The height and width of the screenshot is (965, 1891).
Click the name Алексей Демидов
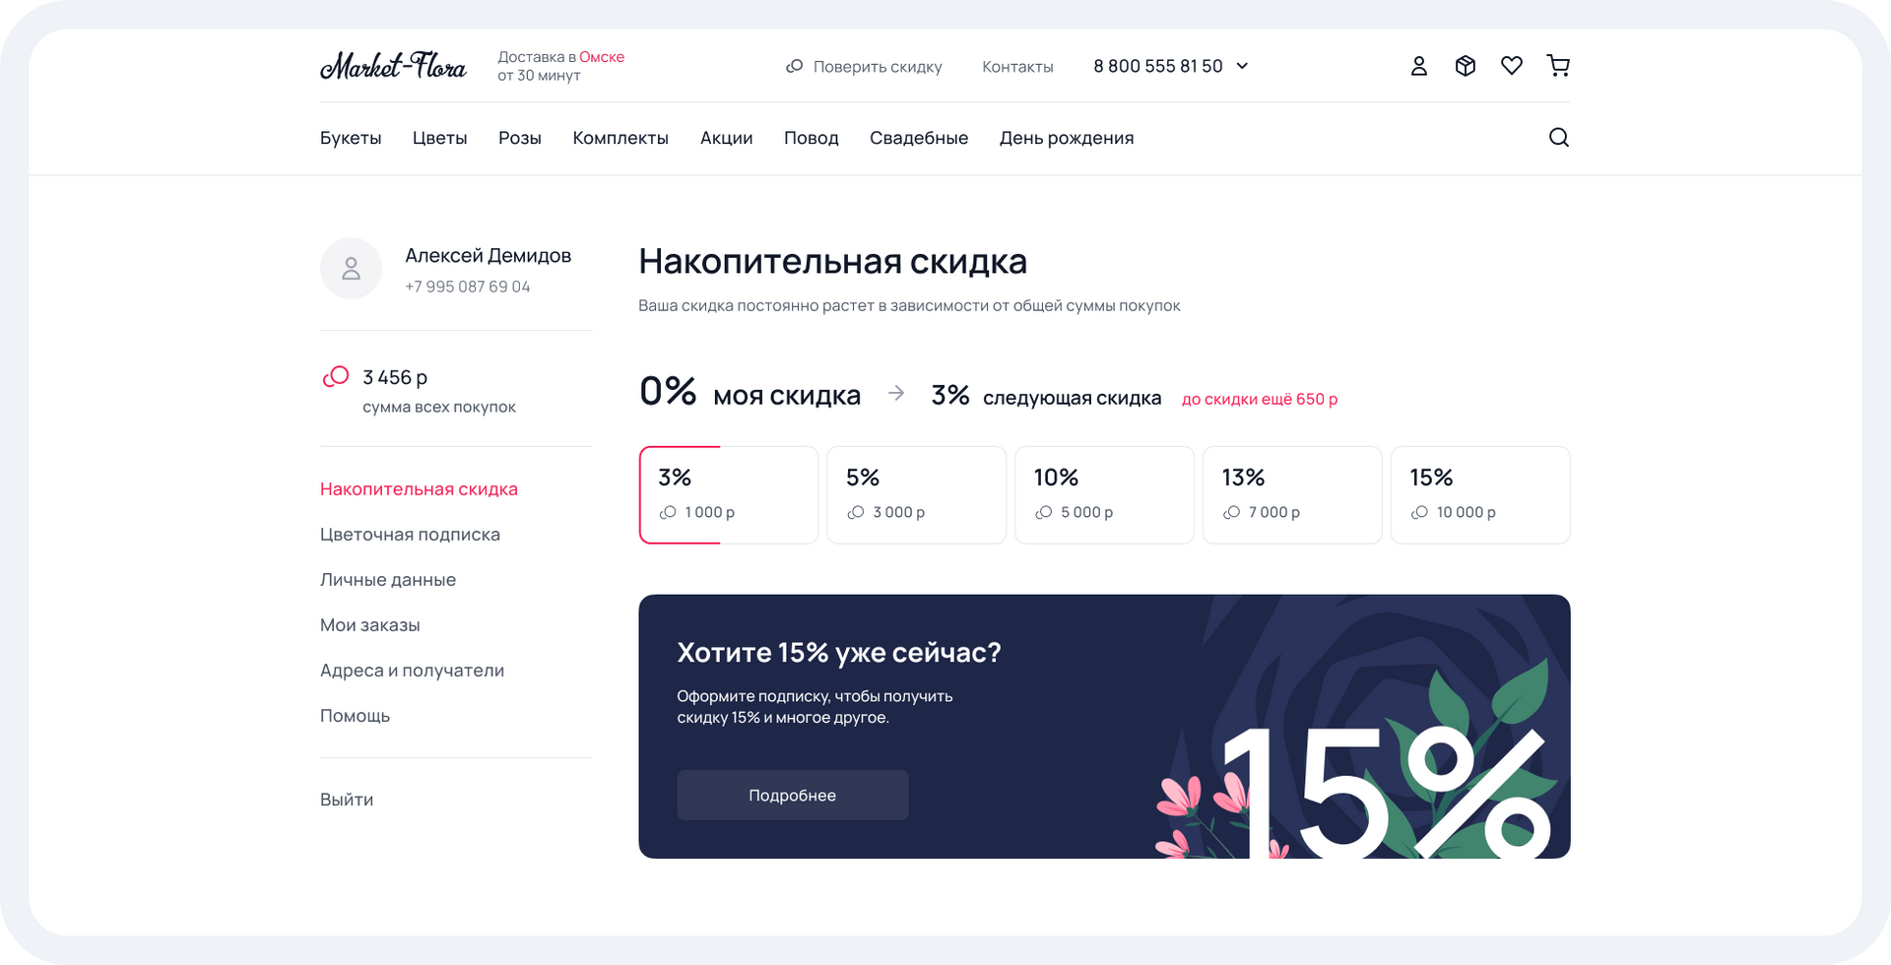tap(488, 256)
